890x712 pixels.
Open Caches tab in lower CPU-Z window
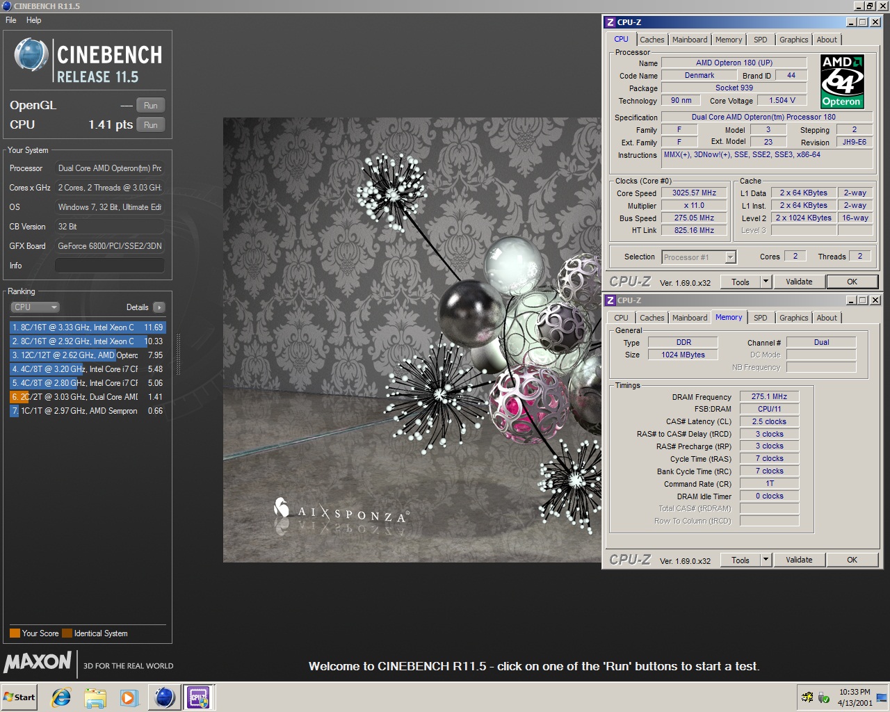click(652, 318)
